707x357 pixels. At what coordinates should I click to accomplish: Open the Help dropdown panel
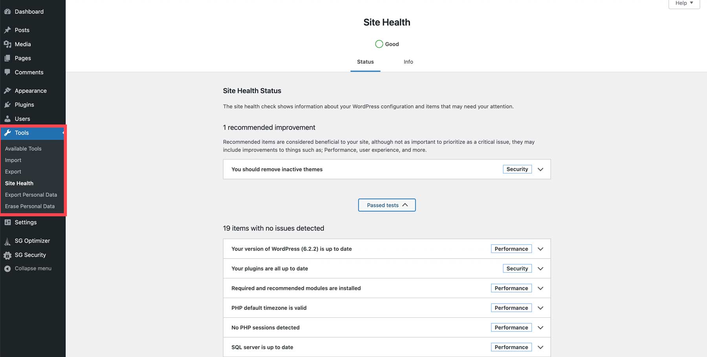click(x=684, y=3)
